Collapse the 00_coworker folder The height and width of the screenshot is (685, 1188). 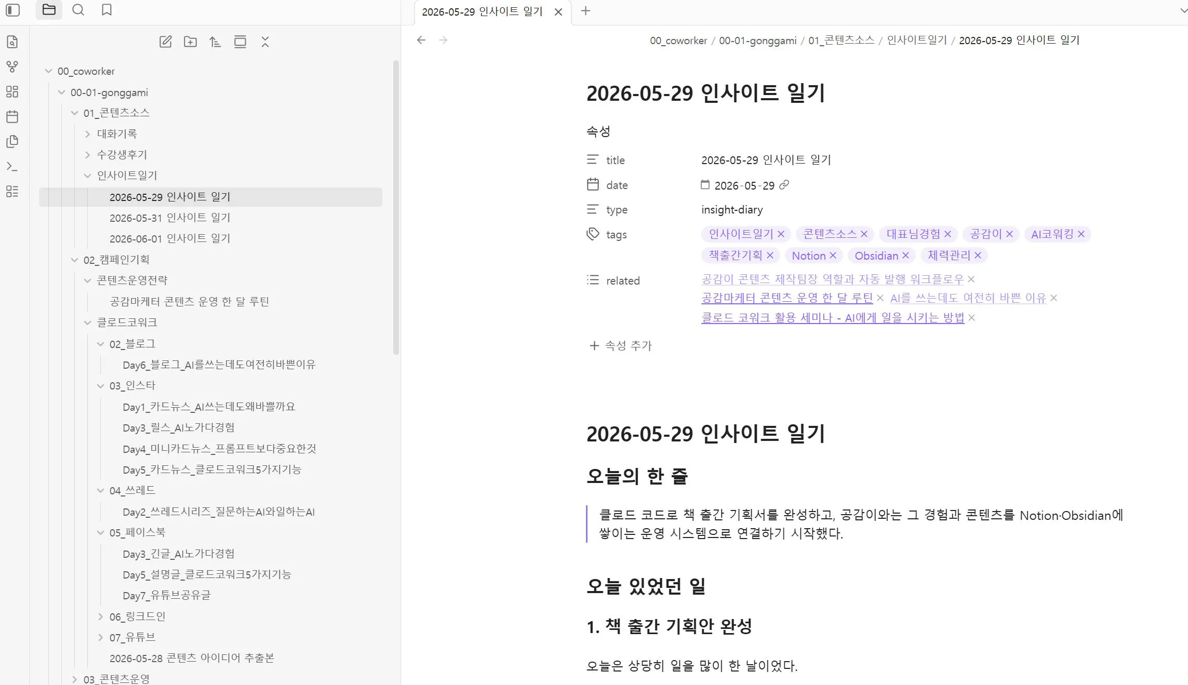point(48,71)
